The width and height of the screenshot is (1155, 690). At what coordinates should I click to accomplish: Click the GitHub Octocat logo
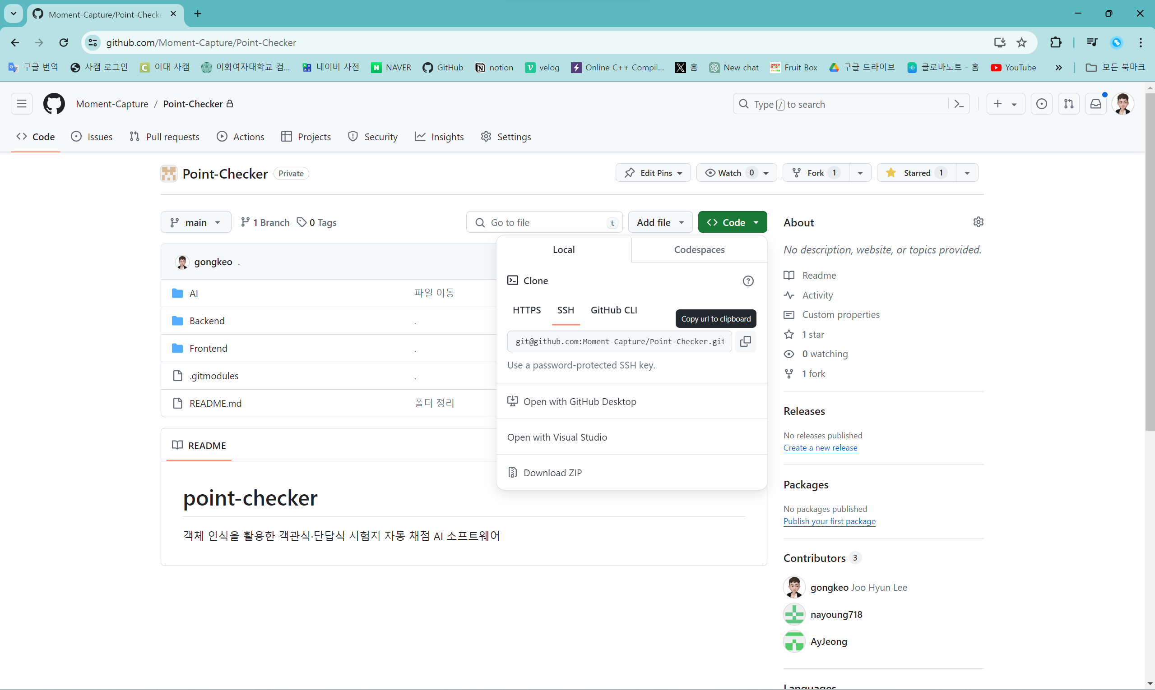pos(54,104)
